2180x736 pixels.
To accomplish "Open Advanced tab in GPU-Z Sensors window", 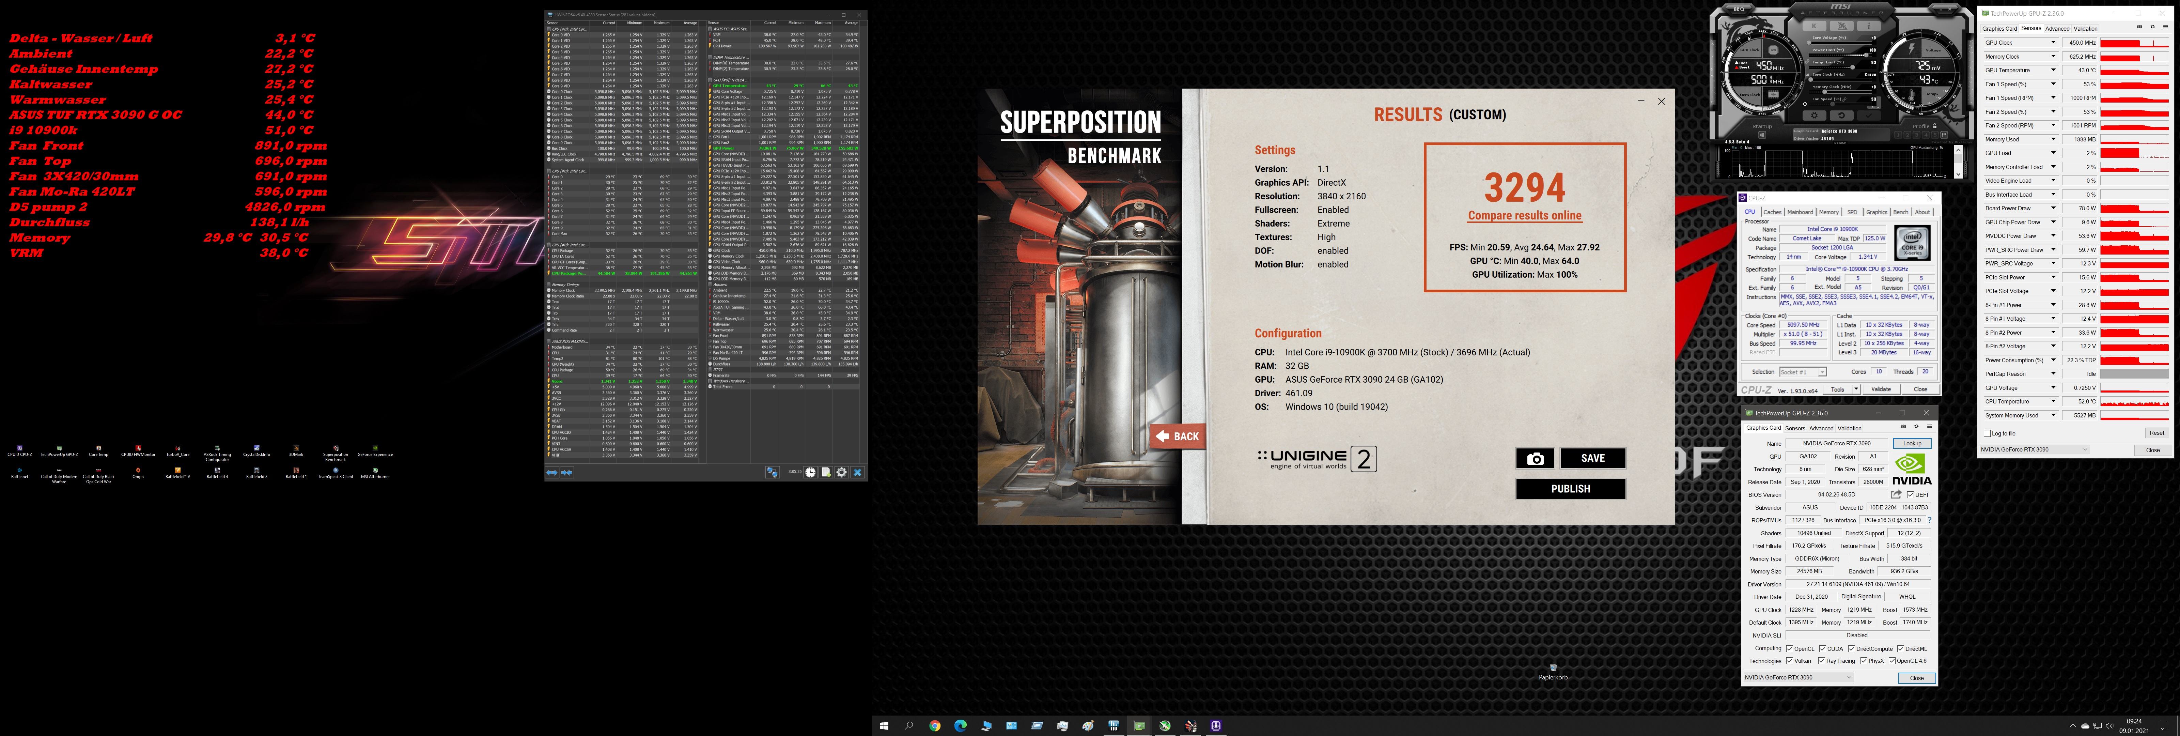I will (x=2057, y=29).
